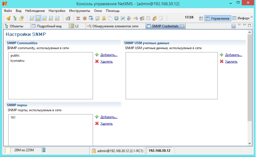Click the notepad with pencil toolbar icon
The width and height of the screenshot is (256, 157).
(98, 18)
